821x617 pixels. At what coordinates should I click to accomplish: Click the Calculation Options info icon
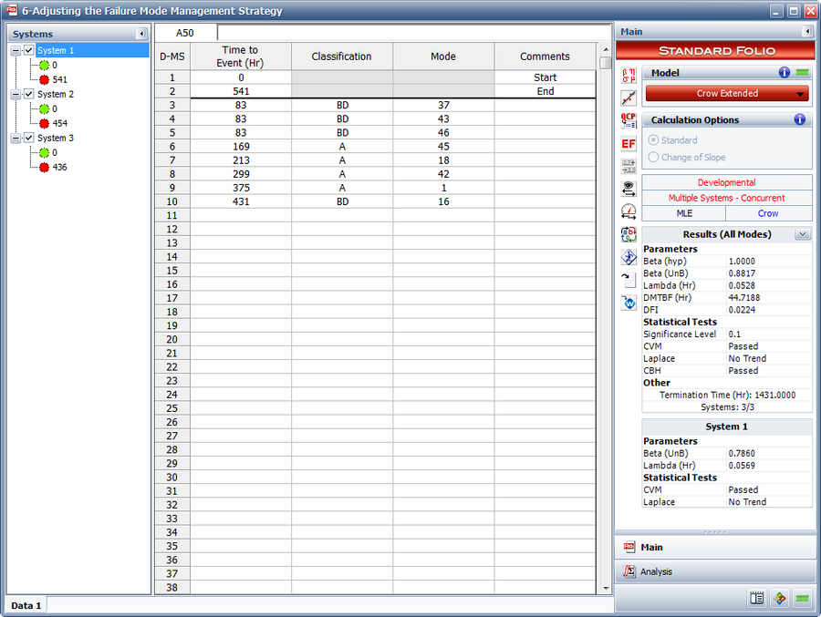pyautogui.click(x=800, y=119)
